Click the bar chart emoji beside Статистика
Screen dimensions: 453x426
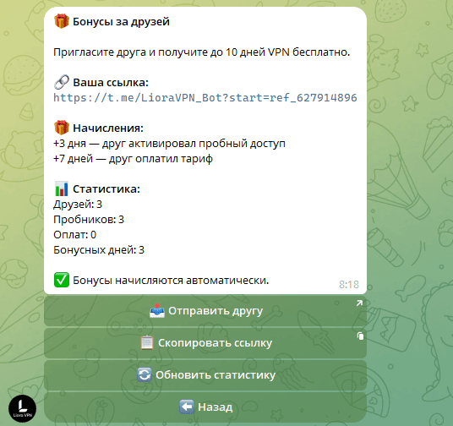[x=62, y=188]
